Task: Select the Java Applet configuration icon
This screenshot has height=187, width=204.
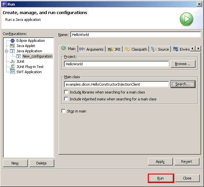Action: click(x=13, y=46)
